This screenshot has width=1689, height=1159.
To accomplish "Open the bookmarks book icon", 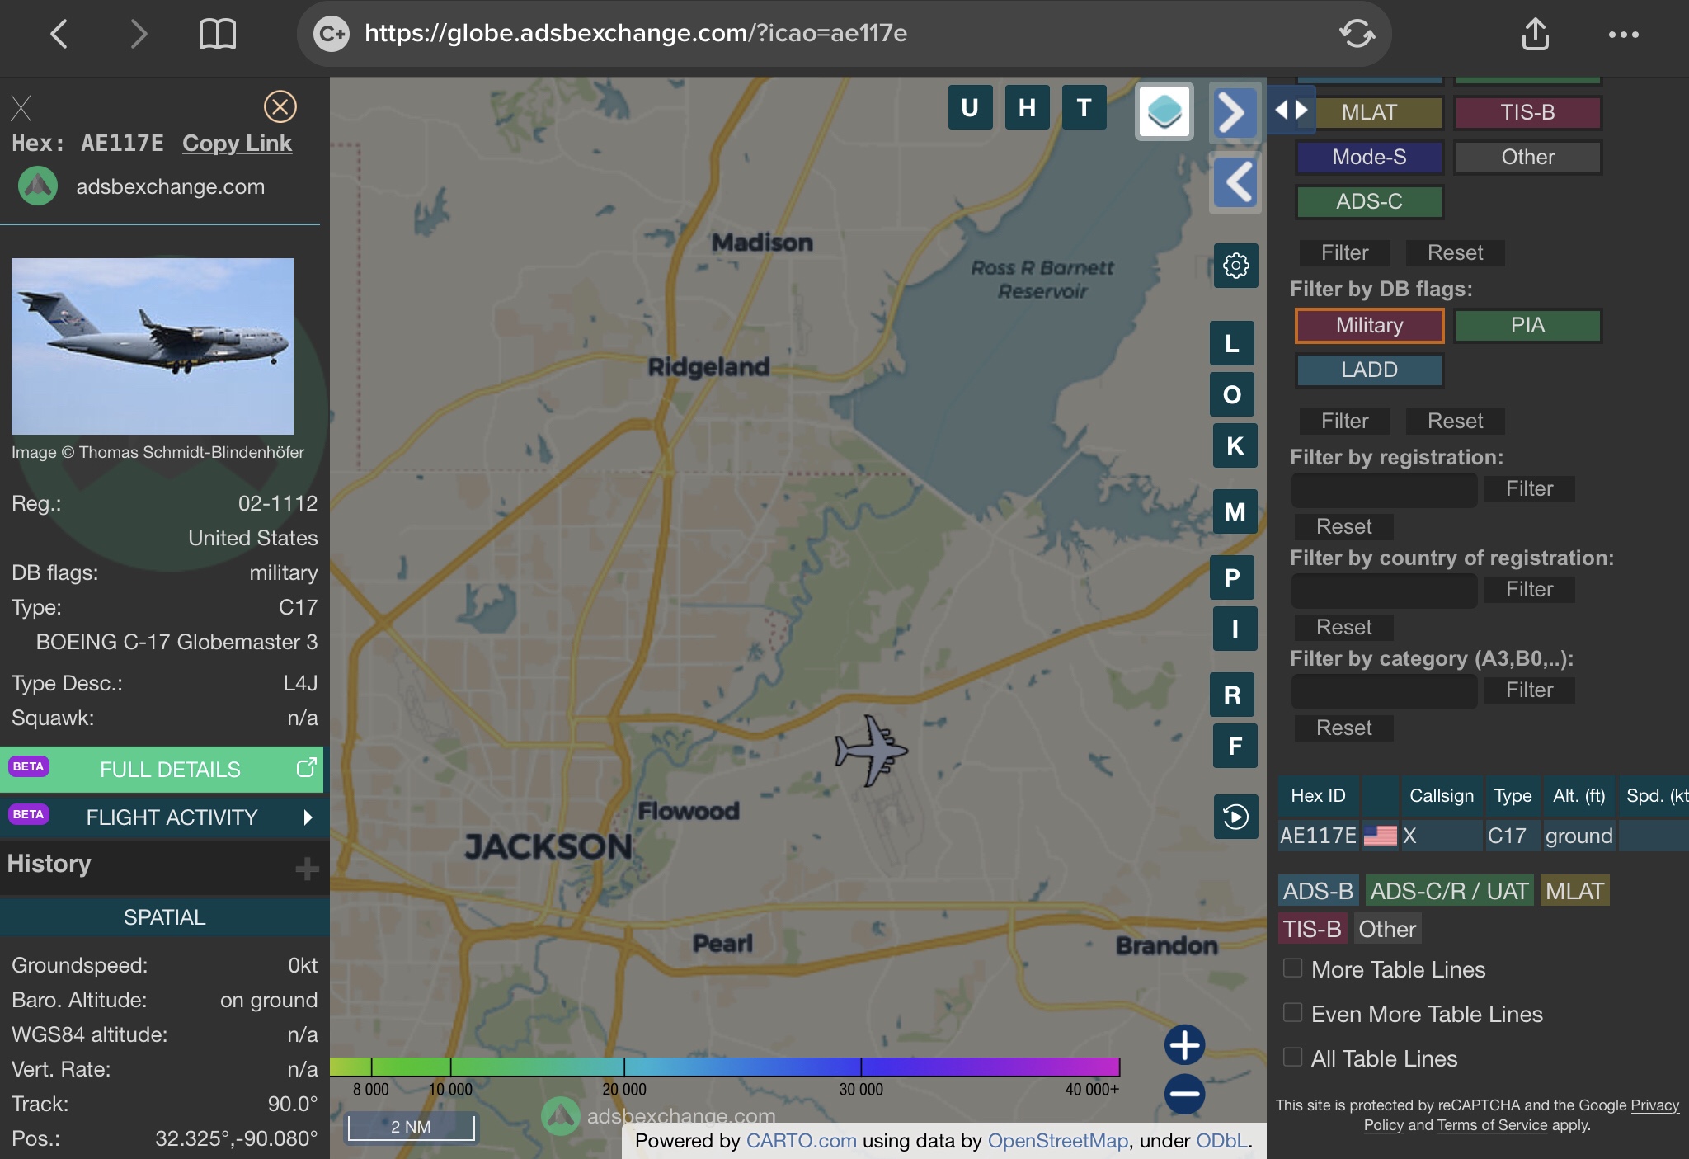I will pos(218,35).
